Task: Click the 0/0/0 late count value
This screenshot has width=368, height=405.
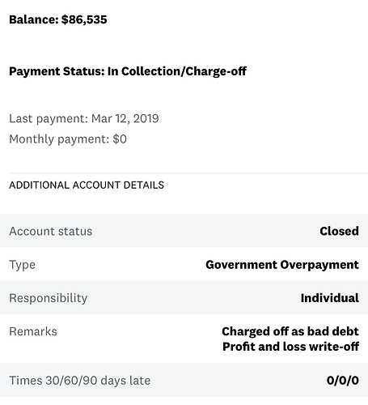Action: pos(343,381)
